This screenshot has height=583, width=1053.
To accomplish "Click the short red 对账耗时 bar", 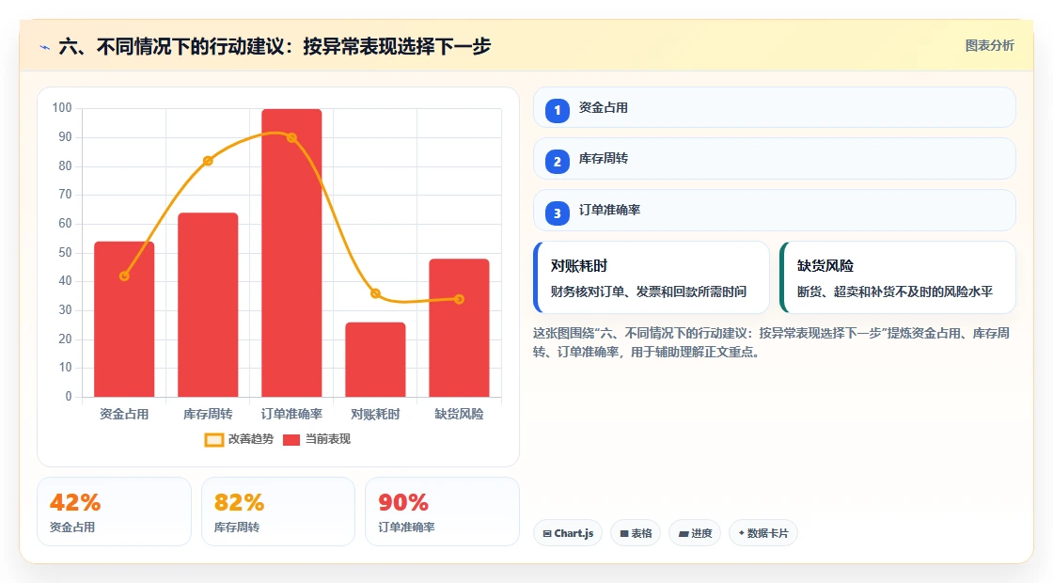I will [x=375, y=359].
